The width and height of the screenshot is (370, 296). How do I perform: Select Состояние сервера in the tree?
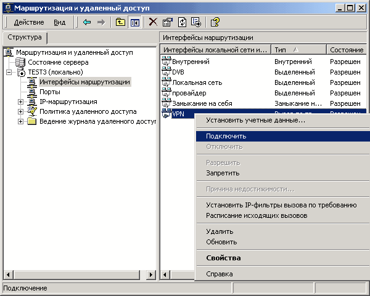point(57,62)
